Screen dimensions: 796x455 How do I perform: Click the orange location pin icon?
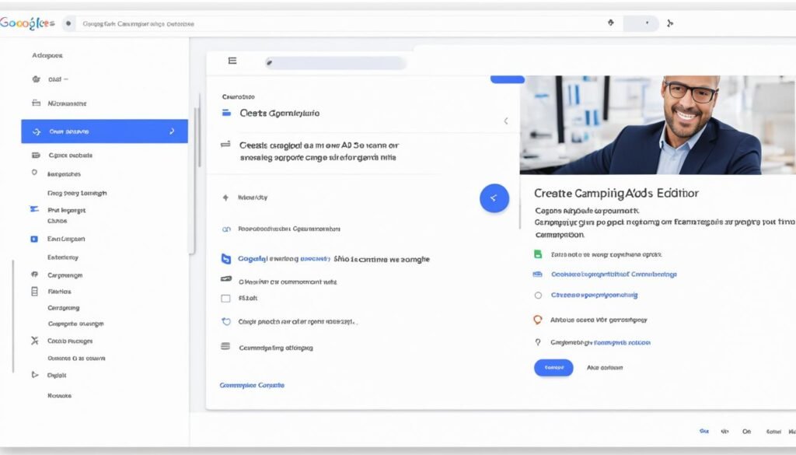pyautogui.click(x=538, y=320)
